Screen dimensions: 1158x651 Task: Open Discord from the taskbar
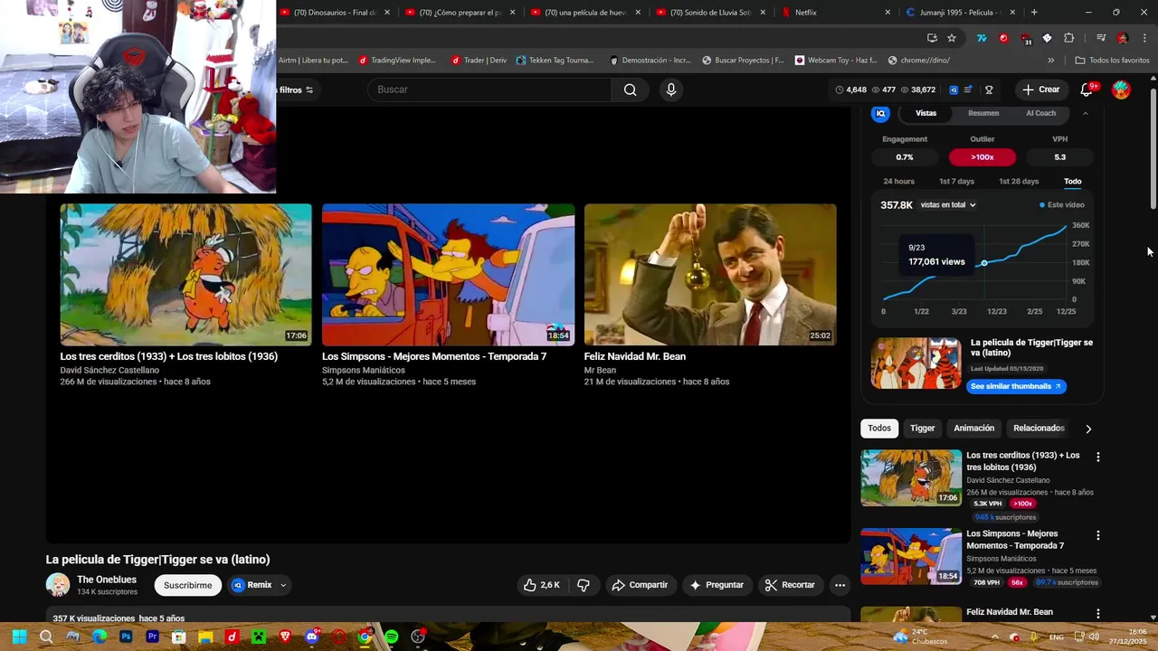(x=311, y=637)
